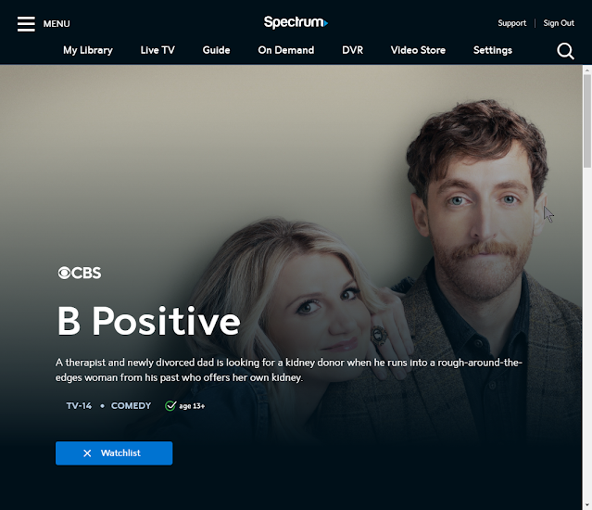Click the CBS network logo
The image size is (592, 510).
click(80, 273)
